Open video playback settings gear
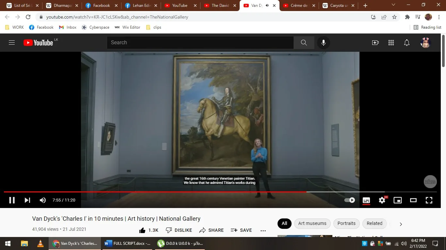The height and width of the screenshot is (250, 446). (x=382, y=200)
